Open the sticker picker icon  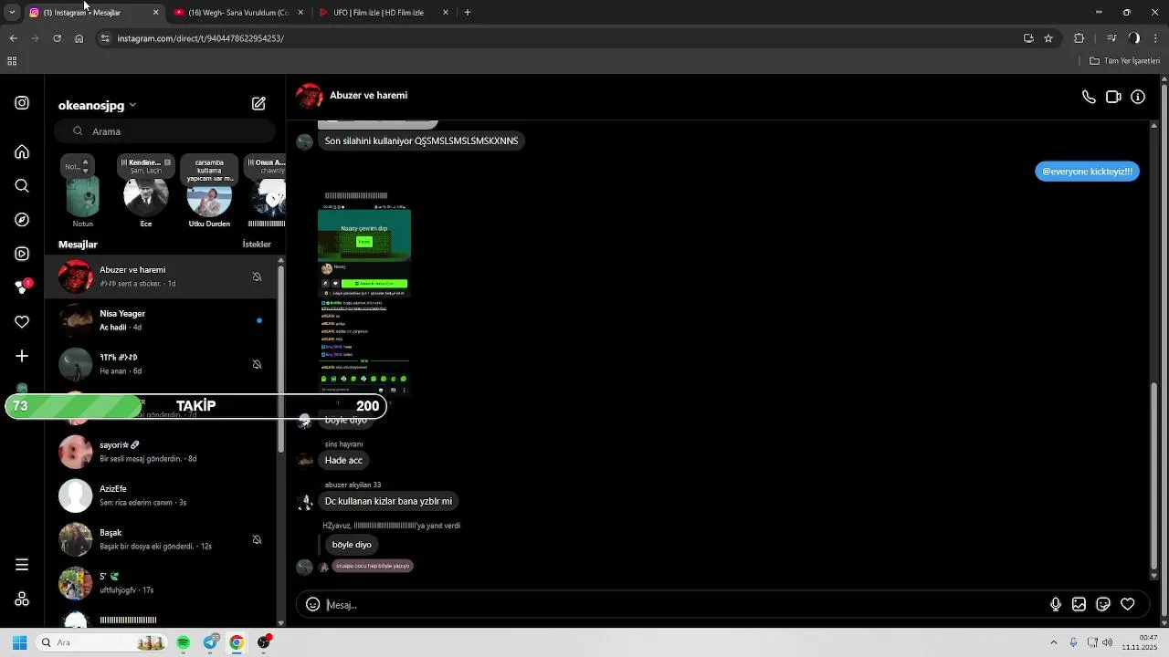(1103, 604)
